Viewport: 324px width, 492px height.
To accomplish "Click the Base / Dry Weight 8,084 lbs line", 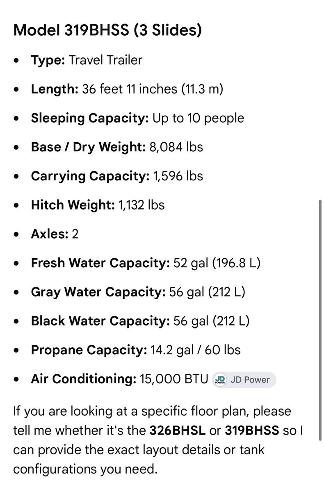I will pos(117,147).
